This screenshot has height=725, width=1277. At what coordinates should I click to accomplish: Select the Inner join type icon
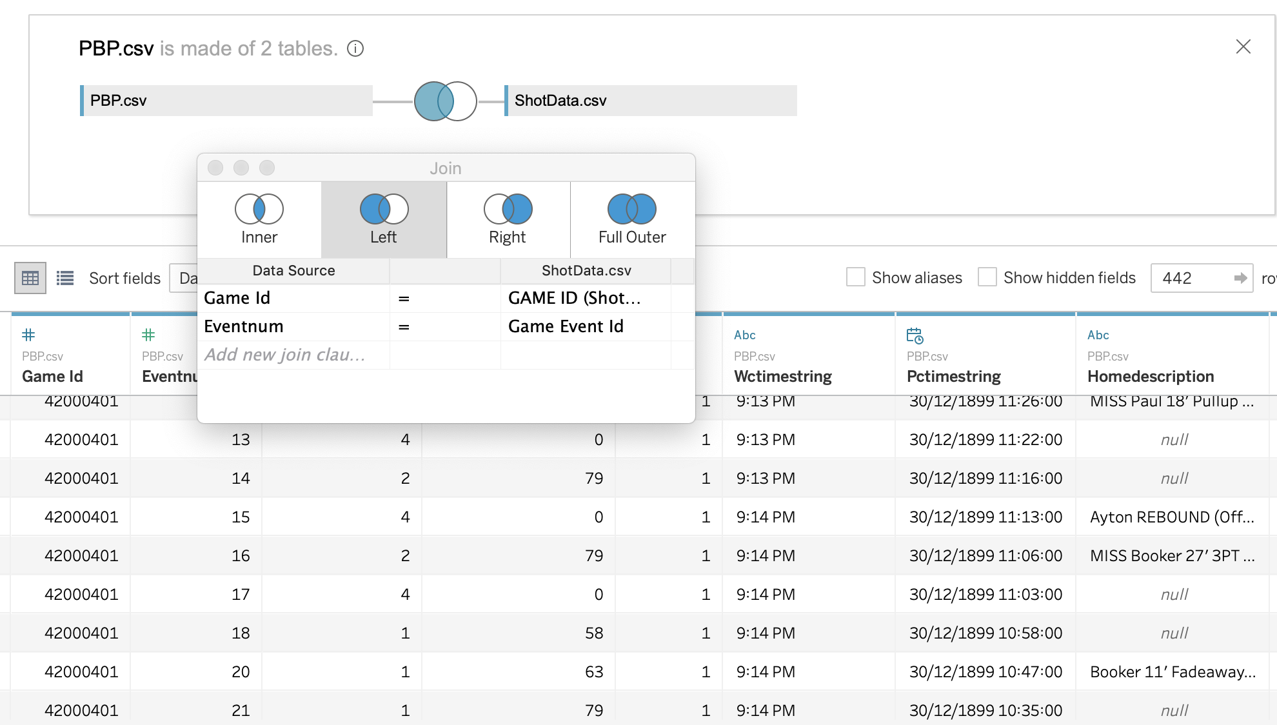click(x=259, y=209)
